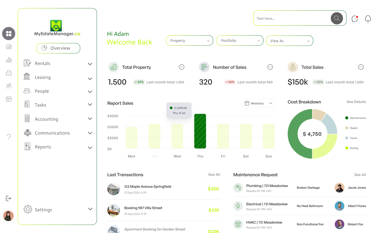This screenshot has width=382, height=233.
Task: Click See All for Maintenance Request
Action: pyautogui.click(x=360, y=175)
